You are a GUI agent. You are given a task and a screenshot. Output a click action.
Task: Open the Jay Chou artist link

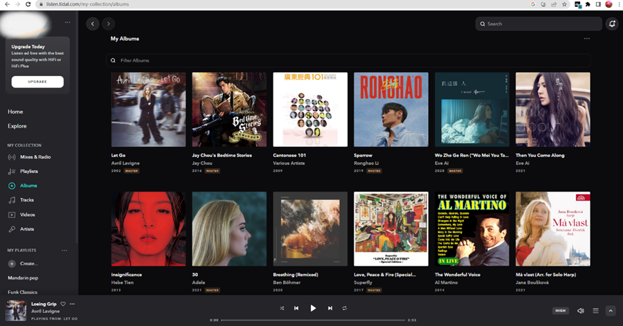click(x=202, y=163)
